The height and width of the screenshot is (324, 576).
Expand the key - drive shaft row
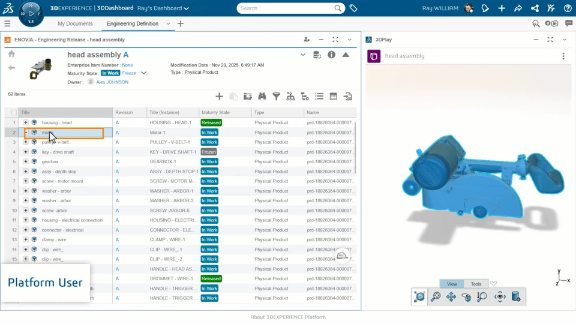[x=26, y=152]
